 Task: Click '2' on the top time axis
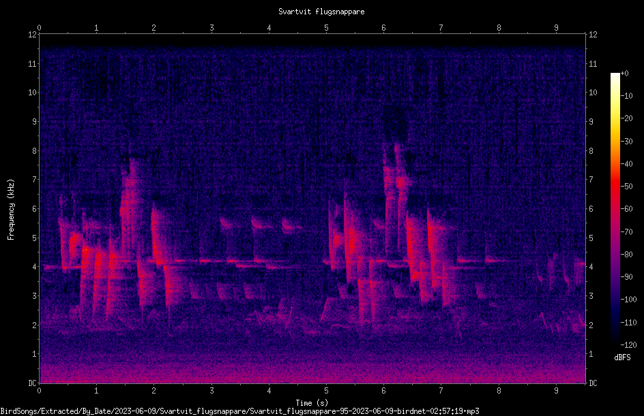click(x=154, y=28)
